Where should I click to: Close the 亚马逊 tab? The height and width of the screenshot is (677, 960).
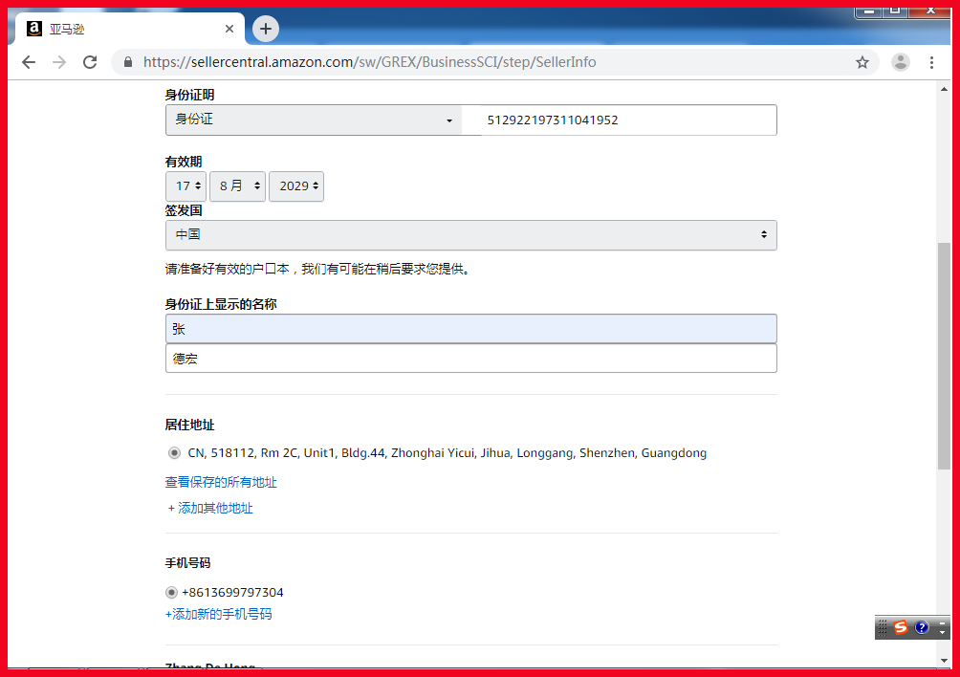(x=229, y=29)
